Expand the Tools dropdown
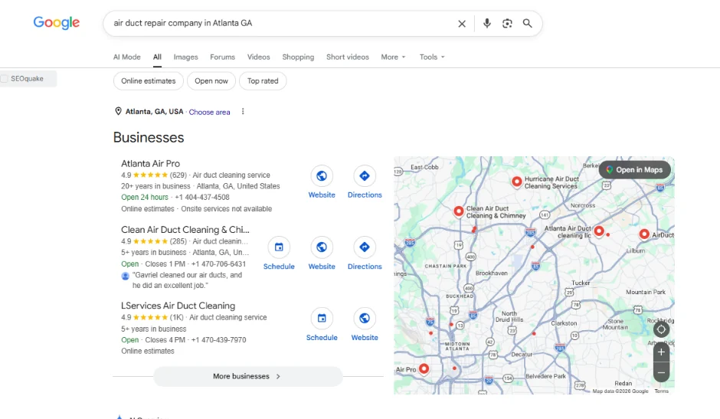 [x=432, y=57]
